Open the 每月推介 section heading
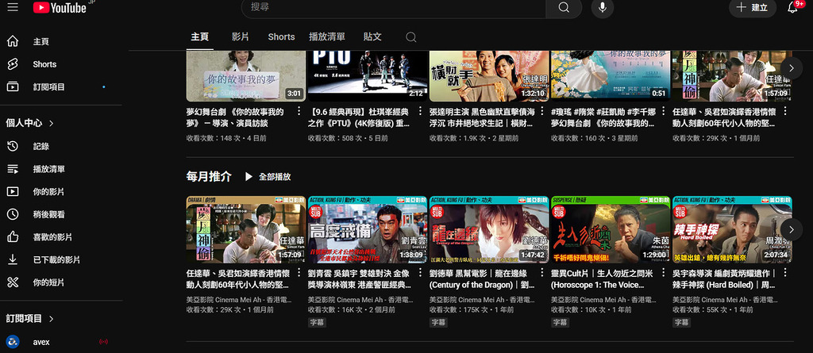Image resolution: width=813 pixels, height=353 pixels. coord(209,176)
